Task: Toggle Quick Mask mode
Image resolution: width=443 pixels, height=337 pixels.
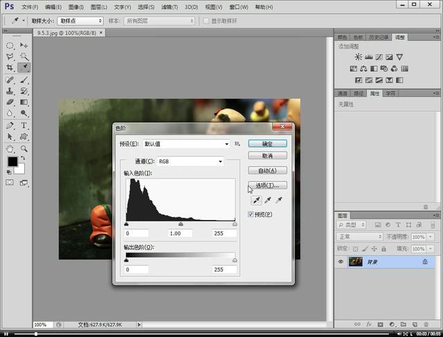Action: tap(10, 183)
